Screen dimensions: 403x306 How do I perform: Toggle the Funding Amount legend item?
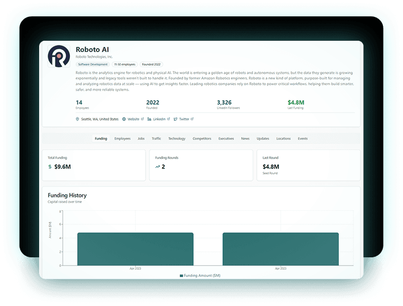pyautogui.click(x=201, y=276)
